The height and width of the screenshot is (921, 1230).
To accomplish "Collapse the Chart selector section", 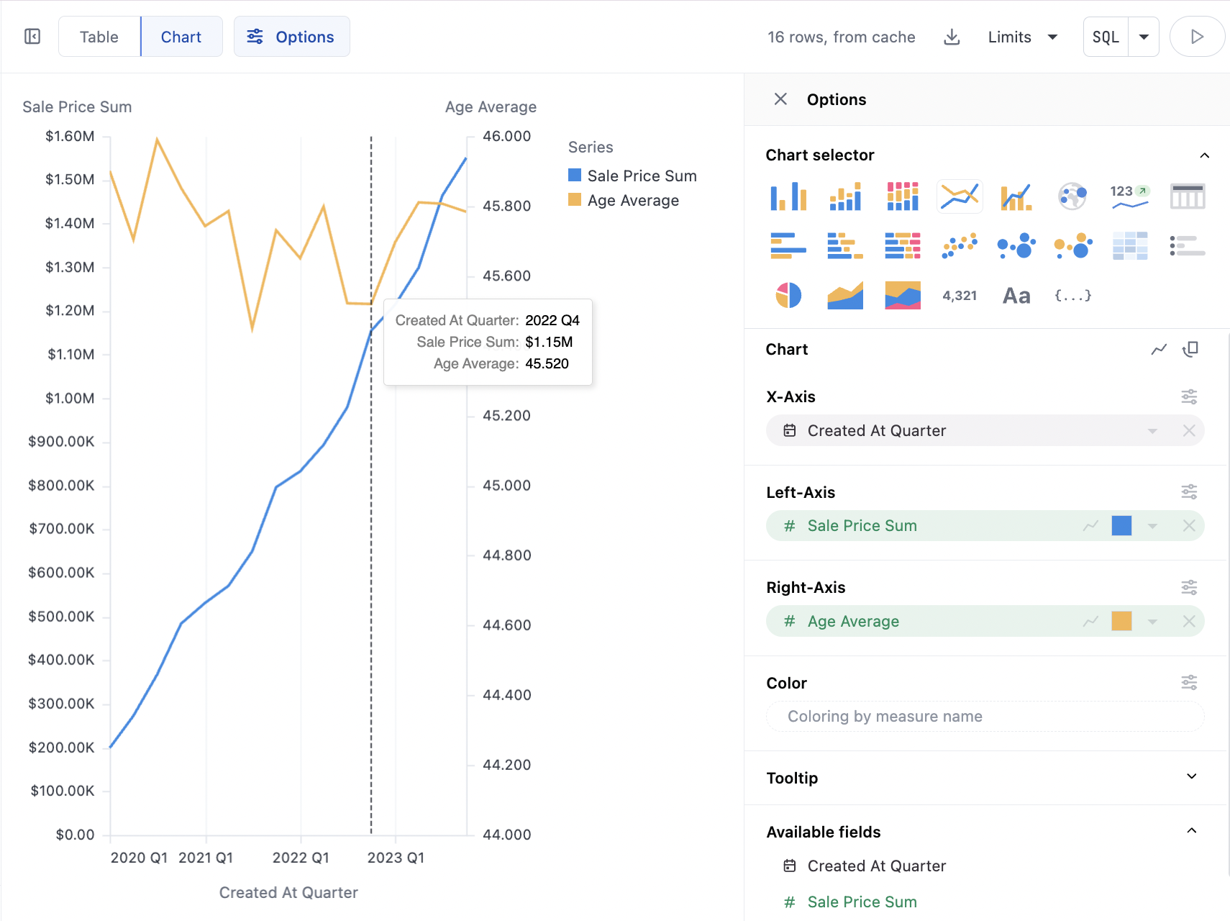I will tap(1204, 155).
